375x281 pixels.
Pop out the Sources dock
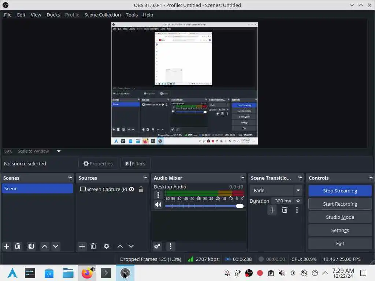[x=145, y=177]
